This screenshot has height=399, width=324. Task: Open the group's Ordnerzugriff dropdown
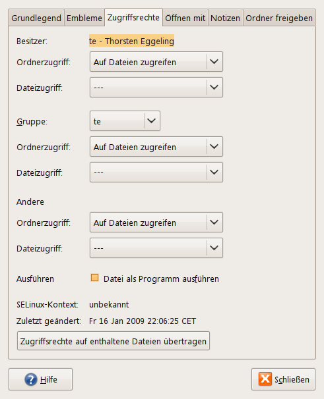[x=156, y=147]
